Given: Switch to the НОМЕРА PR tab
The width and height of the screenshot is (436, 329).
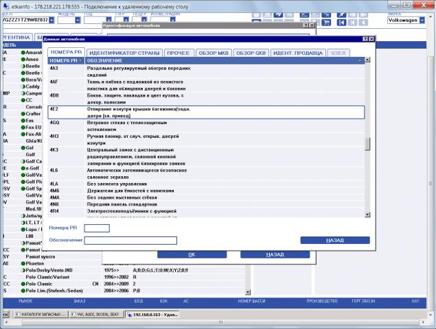Looking at the screenshot, I should [66, 52].
